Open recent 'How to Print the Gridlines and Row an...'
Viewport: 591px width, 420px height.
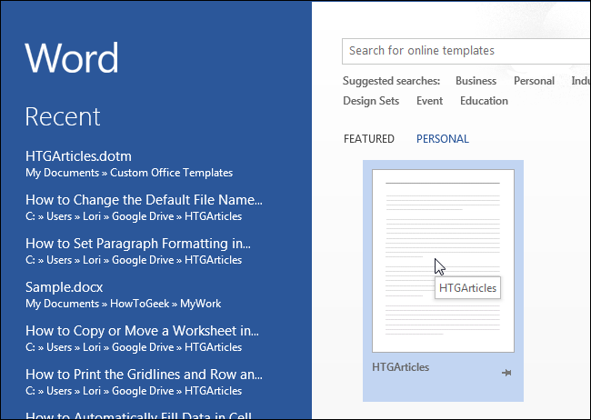pyautogui.click(x=144, y=375)
